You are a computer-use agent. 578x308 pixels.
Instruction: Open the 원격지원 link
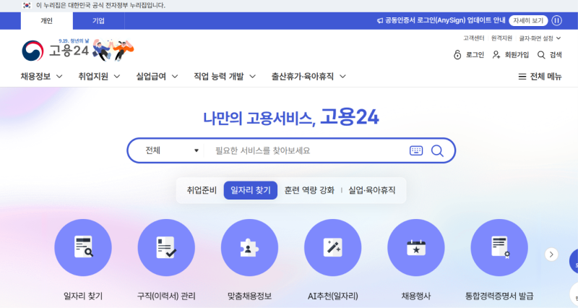(501, 38)
